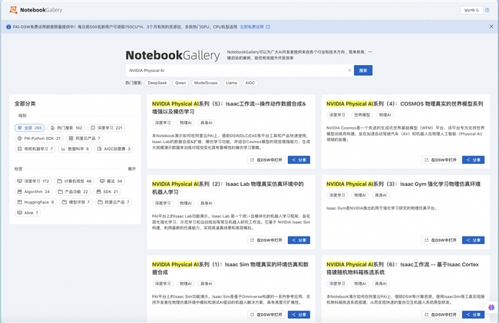Select the HuggingFace tag filter
The image size is (499, 323).
(x=35, y=202)
